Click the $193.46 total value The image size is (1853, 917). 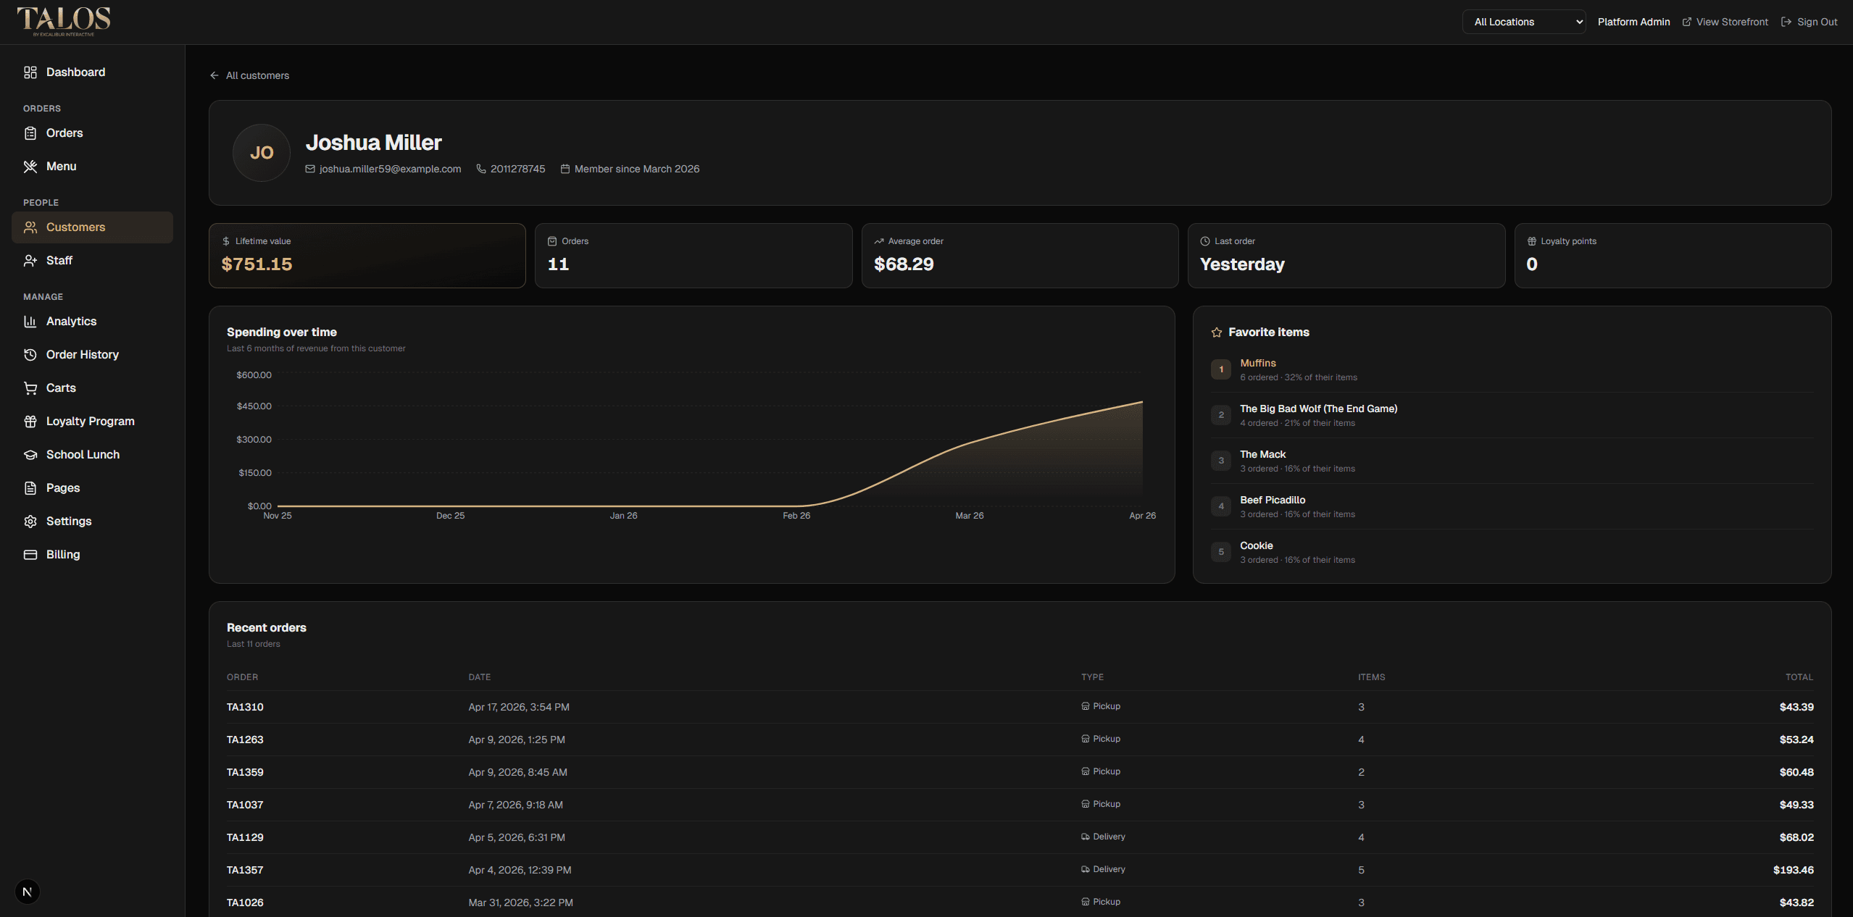coord(1793,870)
